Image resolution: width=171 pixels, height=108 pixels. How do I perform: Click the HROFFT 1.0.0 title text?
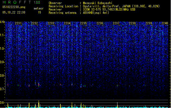[x=21, y=2]
